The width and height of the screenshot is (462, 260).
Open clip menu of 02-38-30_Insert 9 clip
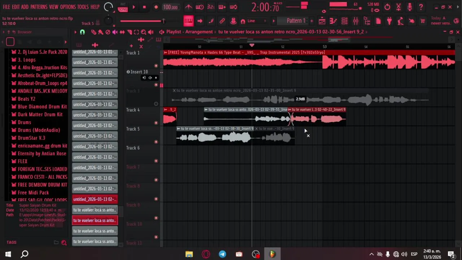pyautogui.click(x=178, y=129)
